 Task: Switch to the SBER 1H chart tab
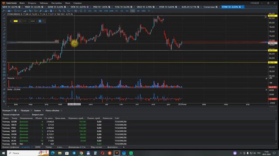10,7
